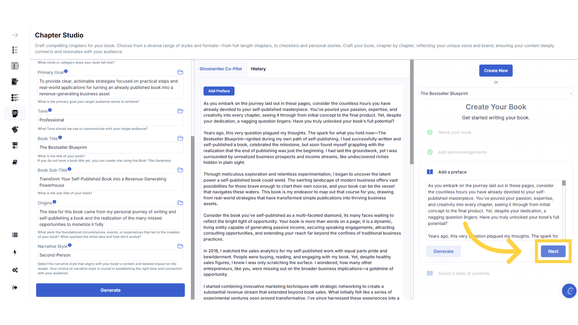Image resolution: width=578 pixels, height=325 pixels.
Task: Click info icon beside Tone label
Action: [50, 110]
